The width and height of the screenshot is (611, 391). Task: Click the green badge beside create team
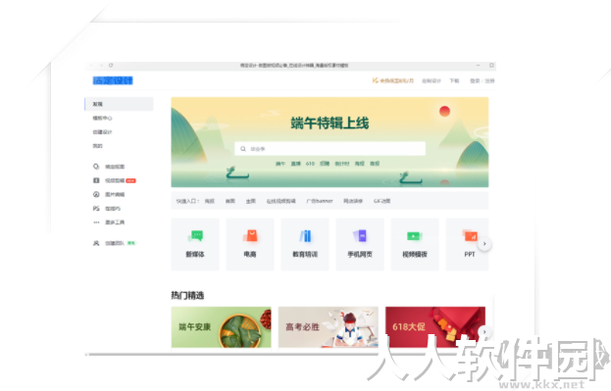[x=131, y=243]
